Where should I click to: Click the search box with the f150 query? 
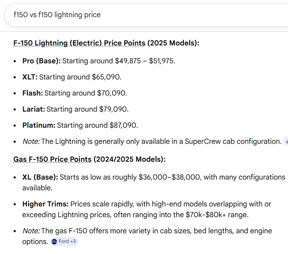pyautogui.click(x=143, y=15)
